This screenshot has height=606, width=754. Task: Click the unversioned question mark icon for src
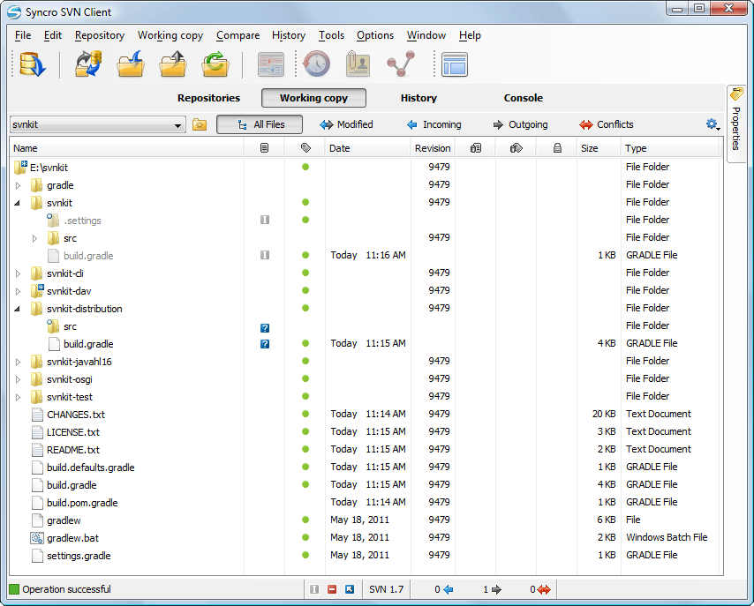coord(265,328)
